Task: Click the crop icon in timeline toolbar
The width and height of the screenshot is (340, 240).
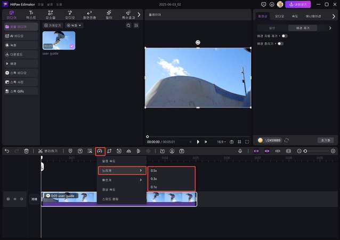Action: 109,151
